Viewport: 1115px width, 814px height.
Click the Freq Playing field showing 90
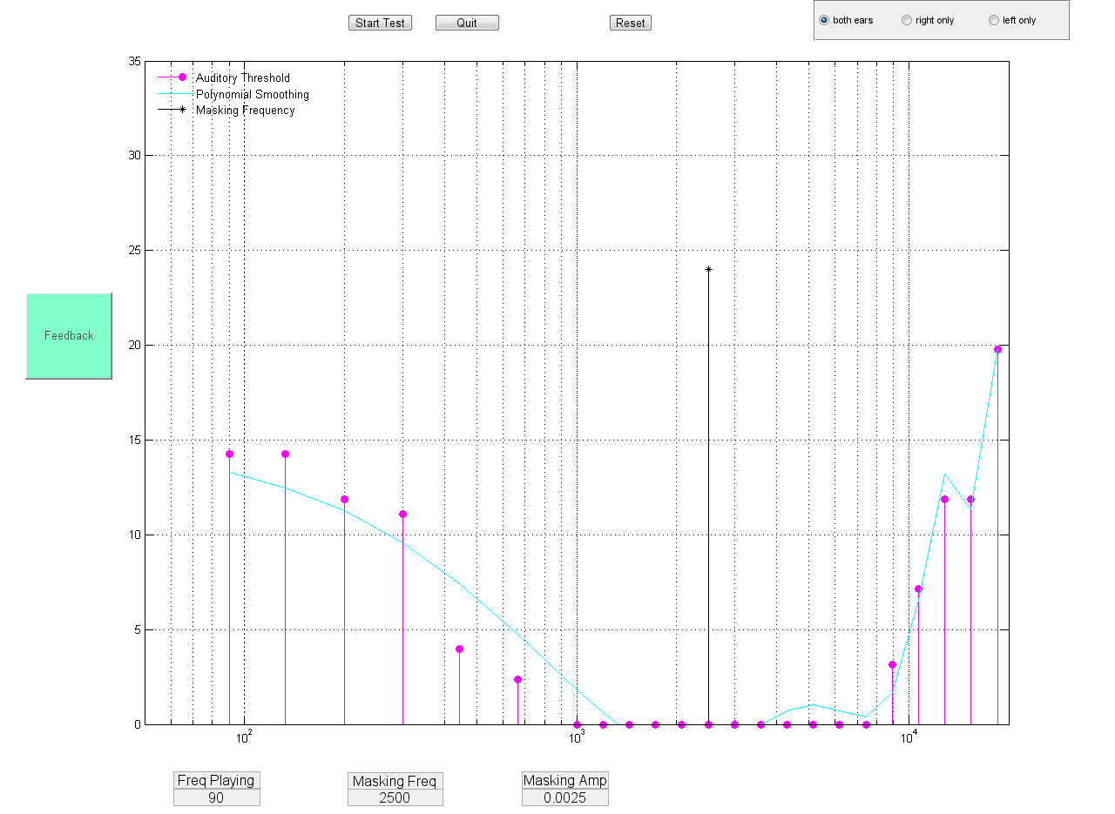(216, 796)
